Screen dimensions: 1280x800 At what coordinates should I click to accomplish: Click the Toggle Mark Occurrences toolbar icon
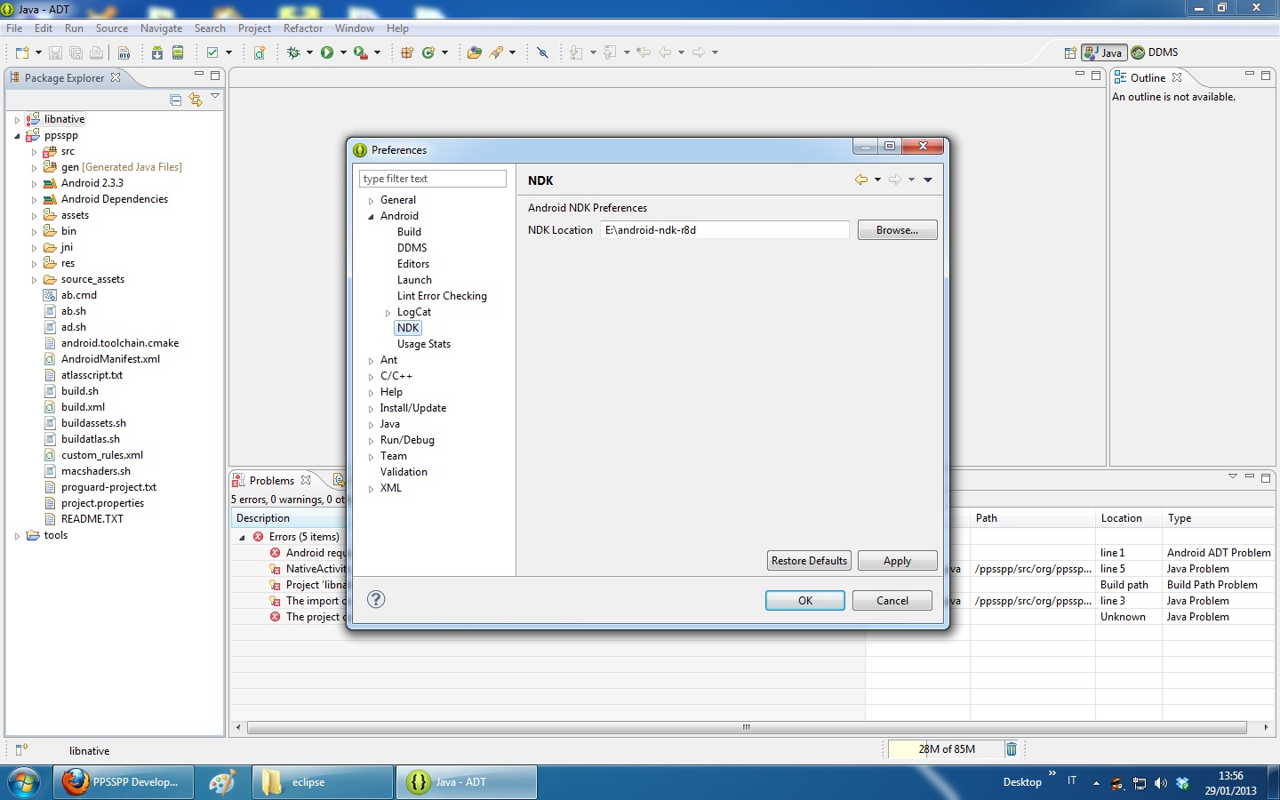[542, 52]
